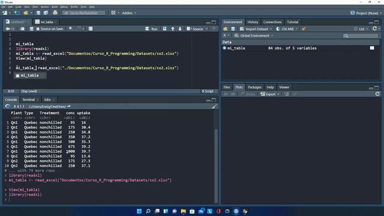Show the script in a new window

[x=22, y=29]
